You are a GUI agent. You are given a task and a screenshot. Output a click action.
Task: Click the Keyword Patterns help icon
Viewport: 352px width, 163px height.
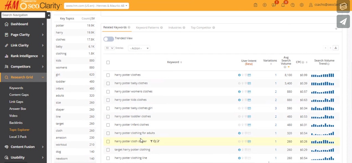coord(161,27)
